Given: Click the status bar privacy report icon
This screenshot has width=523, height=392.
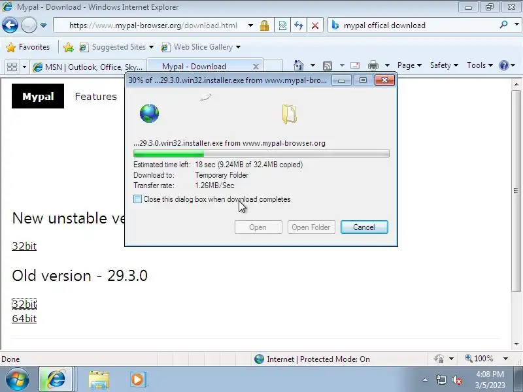Looking at the screenshot, I should [439, 359].
